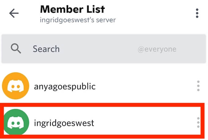Viewport: 208px width, 140px height.
Task: Go back using the left arrow
Action: point(14,13)
